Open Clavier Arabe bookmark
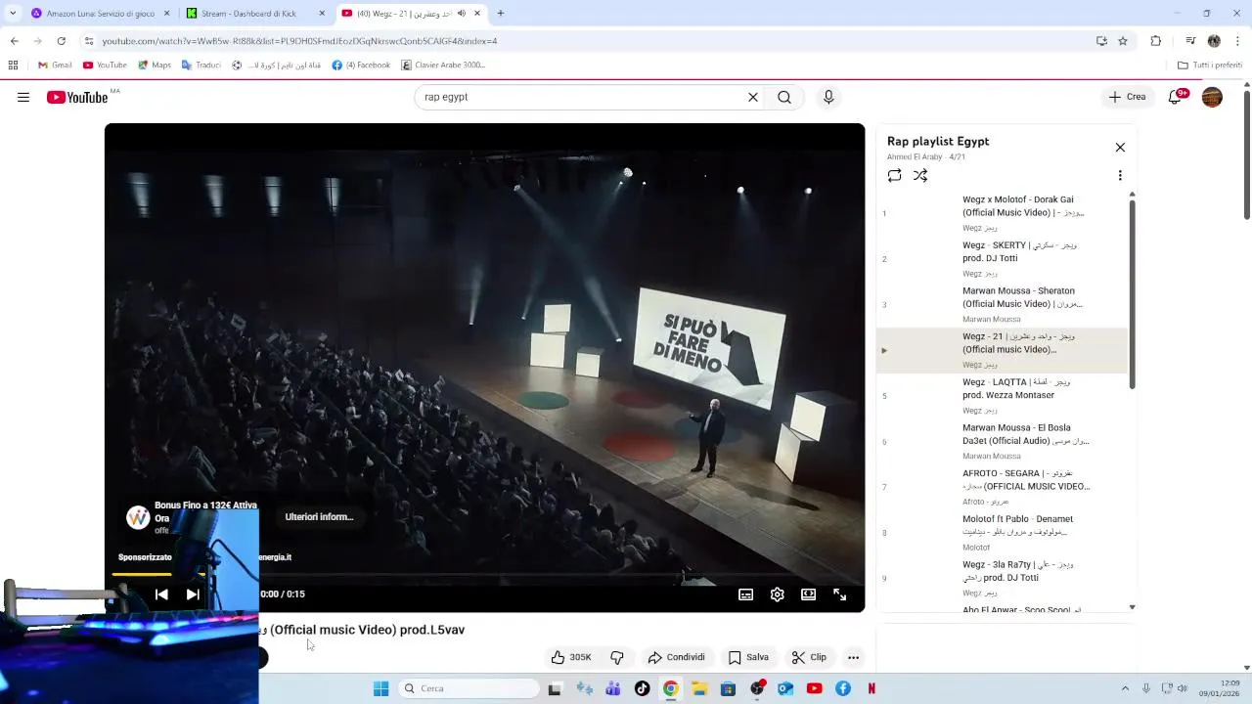 point(443,66)
